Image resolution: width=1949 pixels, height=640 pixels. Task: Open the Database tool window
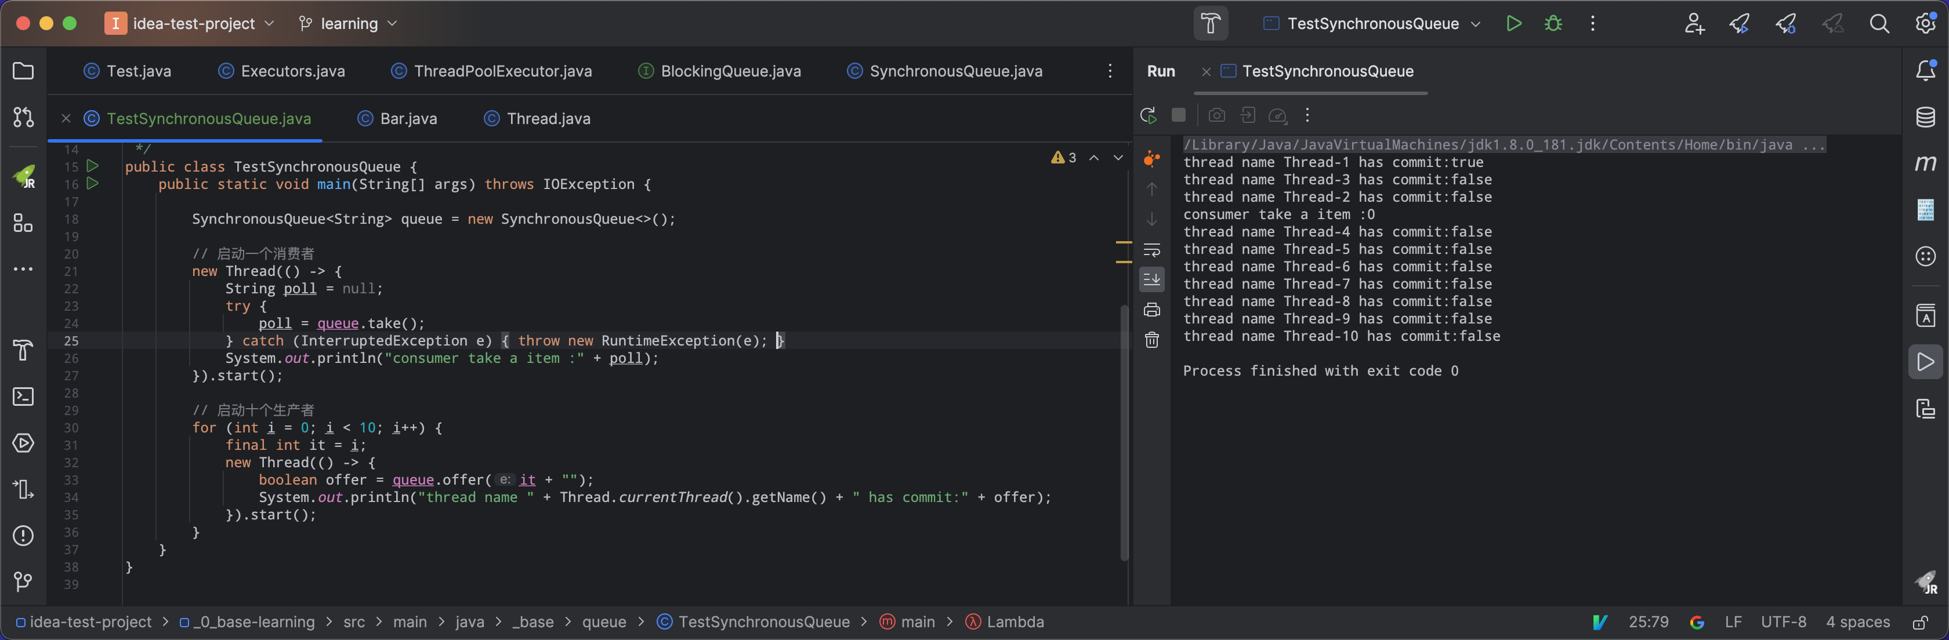point(1925,117)
